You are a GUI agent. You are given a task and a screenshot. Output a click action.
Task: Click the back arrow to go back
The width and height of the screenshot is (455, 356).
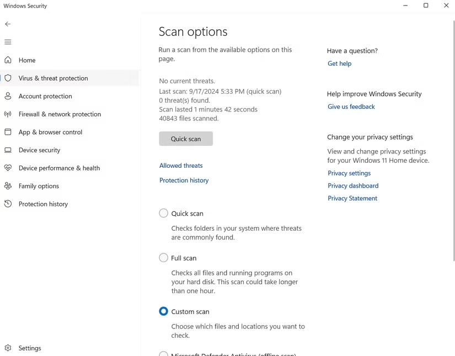(8, 24)
